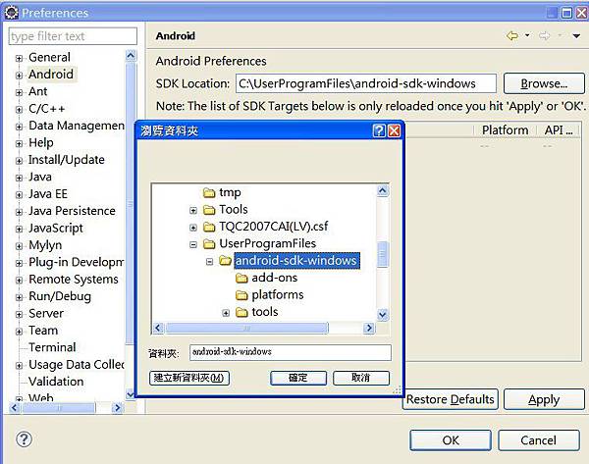Close the browse folder dialog with red X

coord(394,130)
